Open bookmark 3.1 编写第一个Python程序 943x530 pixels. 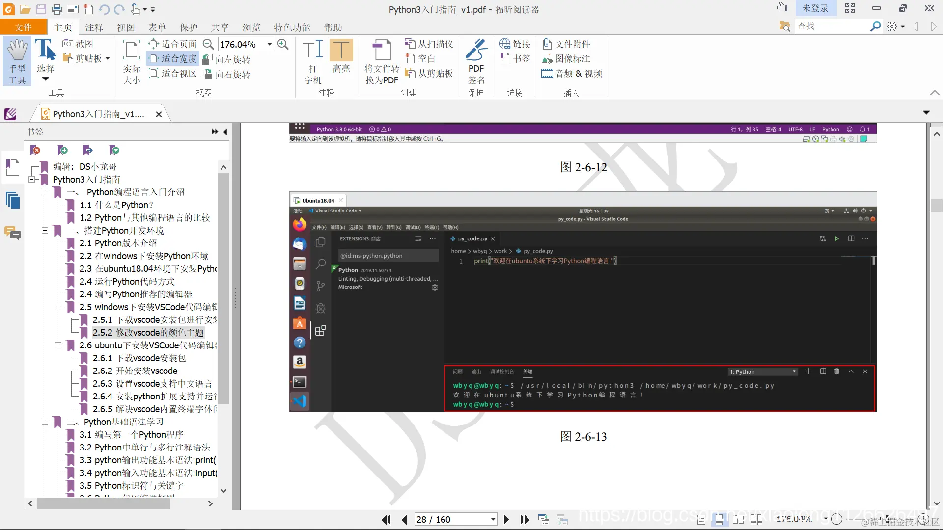131,434
